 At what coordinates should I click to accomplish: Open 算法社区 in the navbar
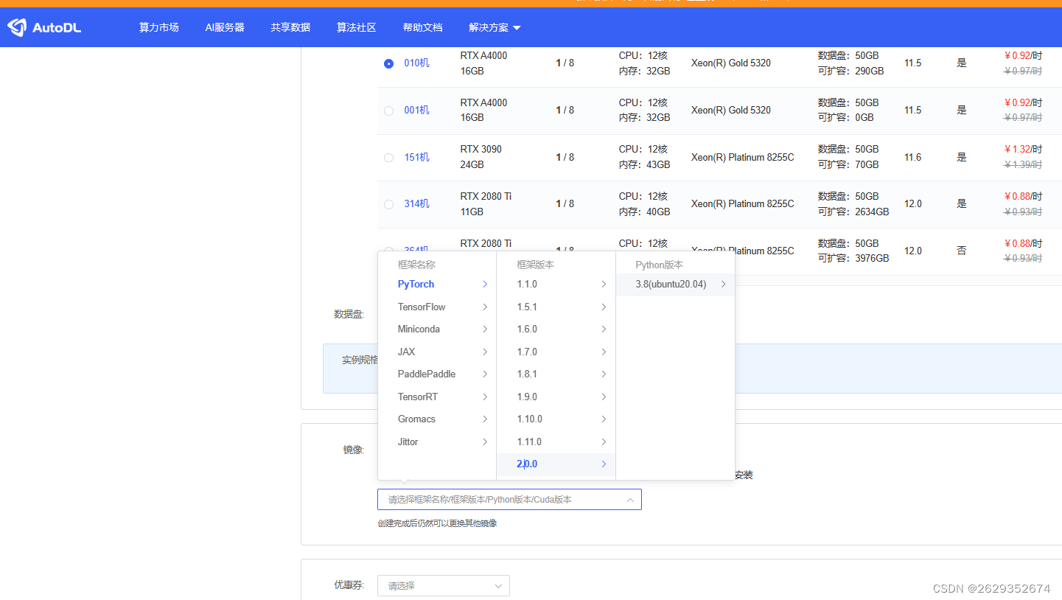click(x=357, y=28)
